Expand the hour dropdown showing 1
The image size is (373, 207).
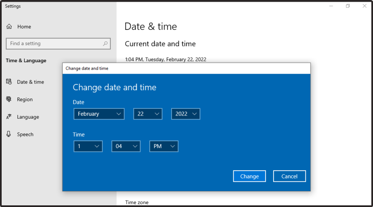click(x=88, y=146)
